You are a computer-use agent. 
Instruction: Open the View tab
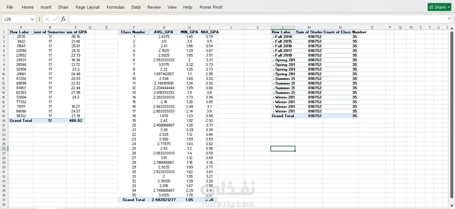click(172, 7)
